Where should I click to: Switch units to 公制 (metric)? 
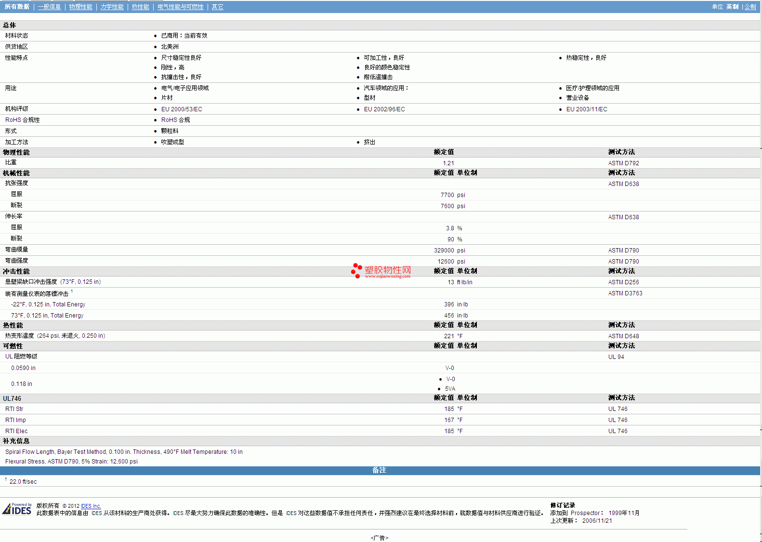coord(750,7)
